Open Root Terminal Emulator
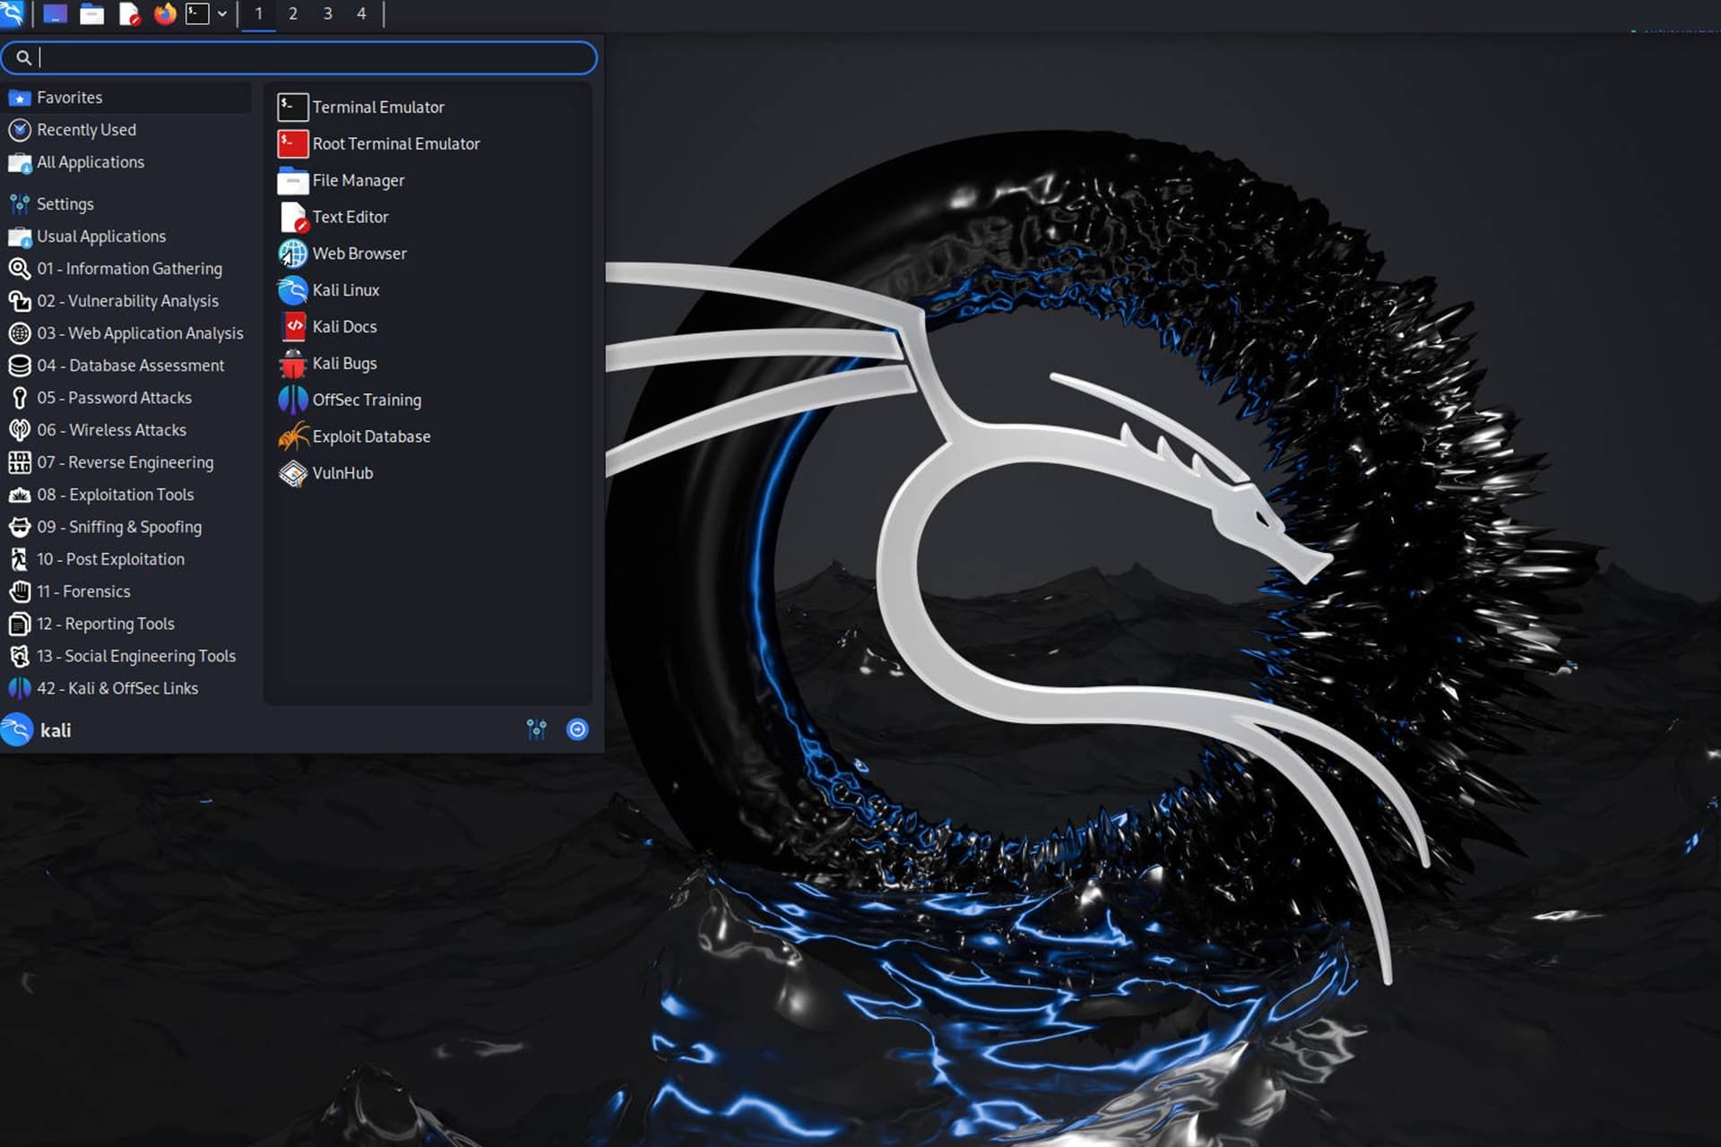Screen dimensions: 1721x1147 395,143
